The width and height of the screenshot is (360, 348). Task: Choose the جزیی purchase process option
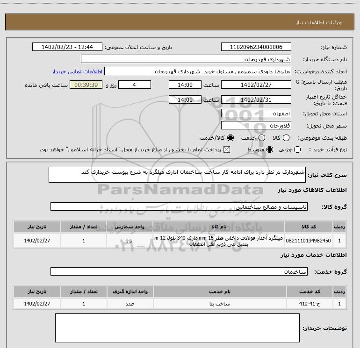[x=297, y=149]
